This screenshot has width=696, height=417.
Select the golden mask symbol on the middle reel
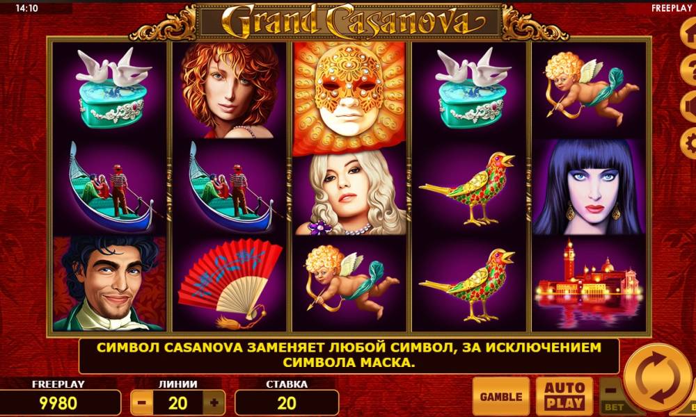click(x=349, y=98)
